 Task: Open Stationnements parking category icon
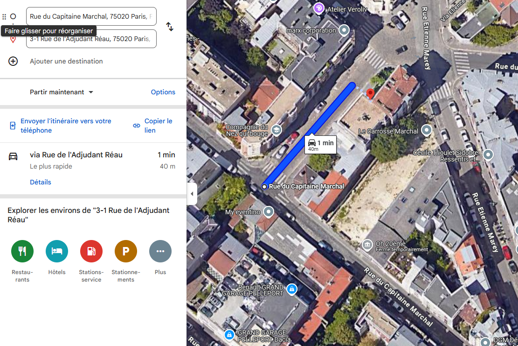(126, 251)
